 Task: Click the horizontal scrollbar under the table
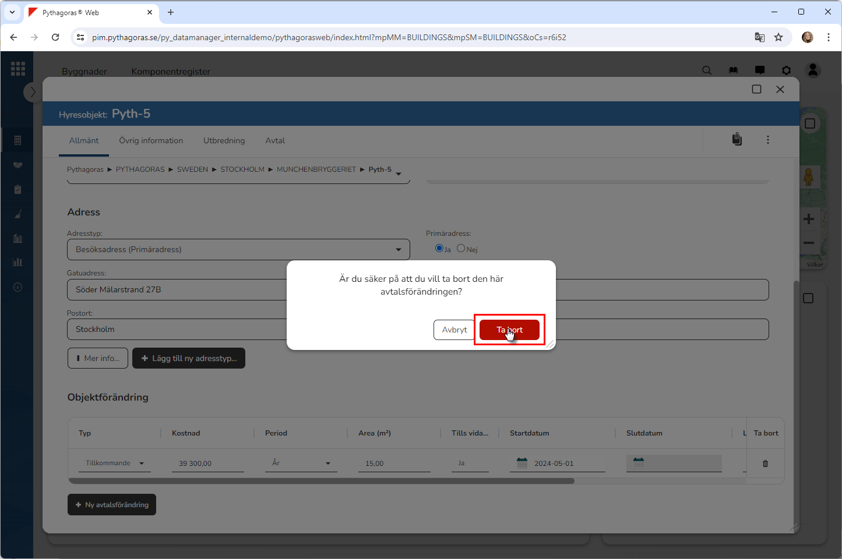(x=321, y=481)
